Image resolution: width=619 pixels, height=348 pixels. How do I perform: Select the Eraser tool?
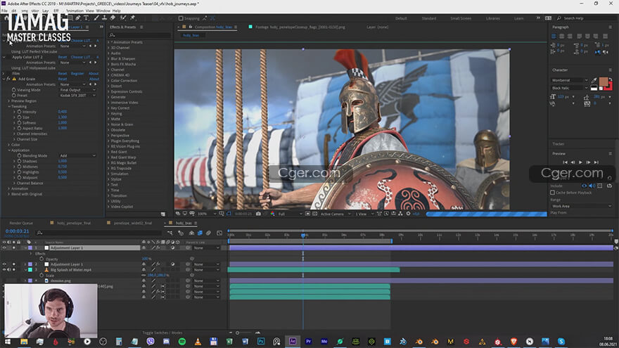coord(113,18)
